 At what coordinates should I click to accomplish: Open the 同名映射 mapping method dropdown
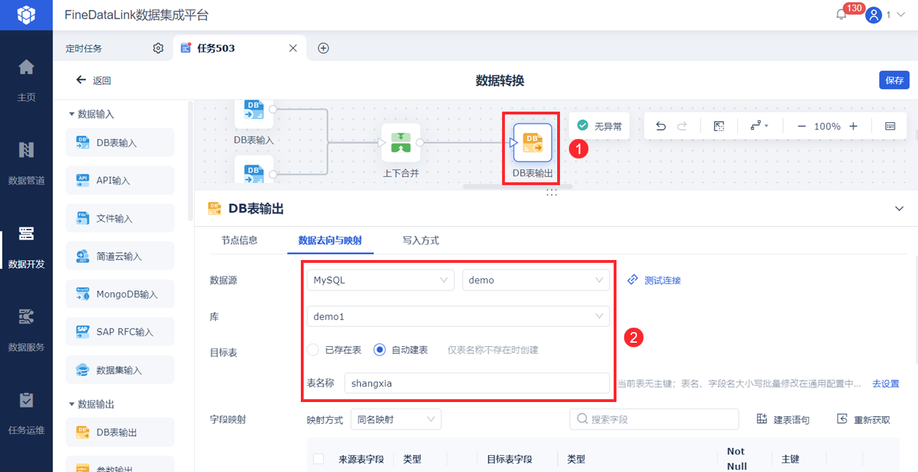[x=395, y=419]
